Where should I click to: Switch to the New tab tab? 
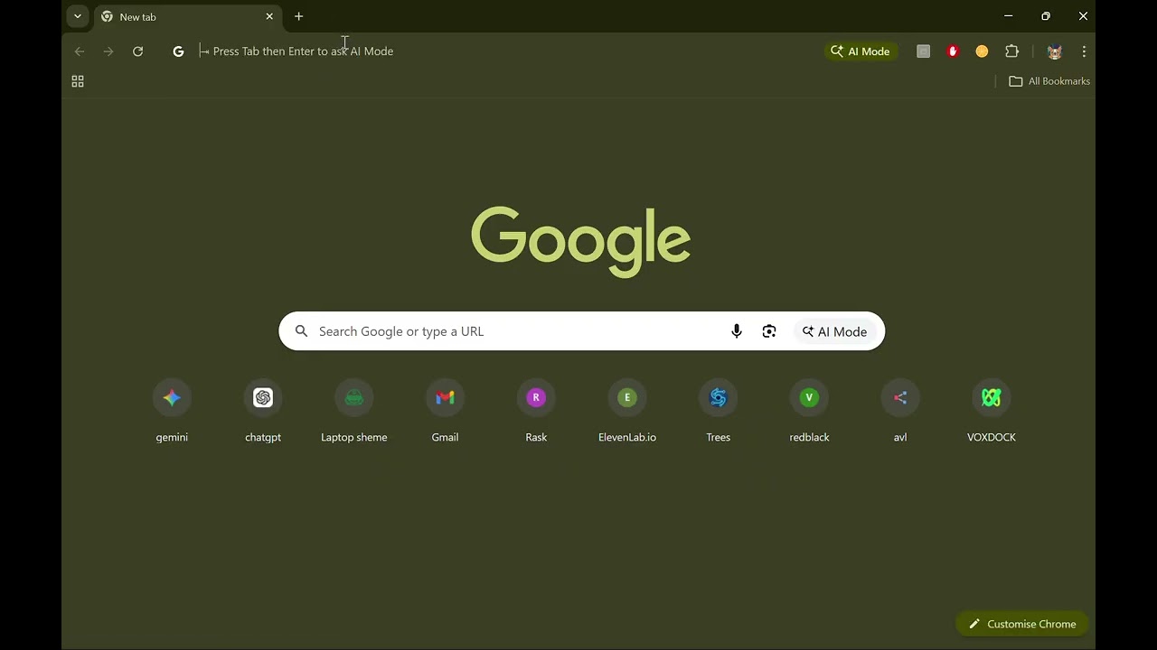click(x=188, y=16)
